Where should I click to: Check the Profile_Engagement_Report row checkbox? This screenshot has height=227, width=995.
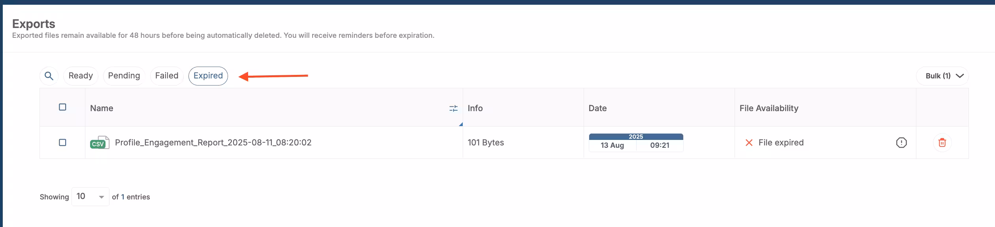click(x=63, y=143)
